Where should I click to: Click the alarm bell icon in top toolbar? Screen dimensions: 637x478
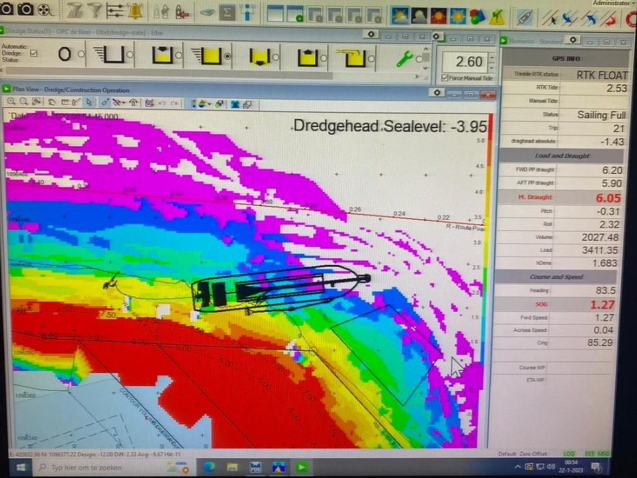[135, 10]
